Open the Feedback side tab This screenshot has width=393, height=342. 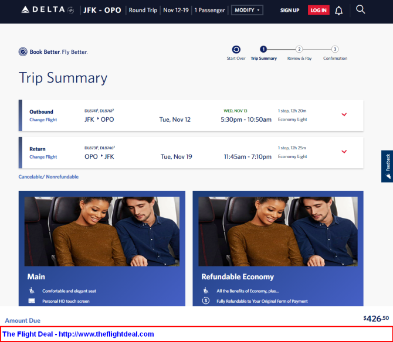click(x=387, y=166)
